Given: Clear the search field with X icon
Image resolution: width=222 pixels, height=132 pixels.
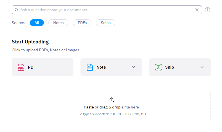Looking at the screenshot, I should point(197,10).
